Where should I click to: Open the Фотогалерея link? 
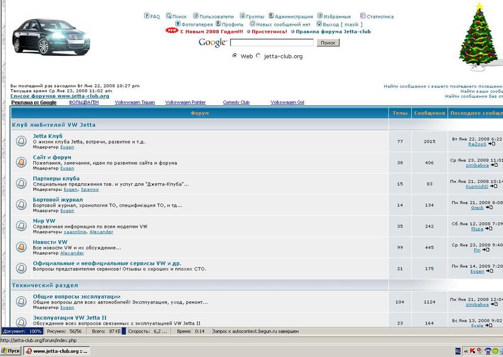197,24
